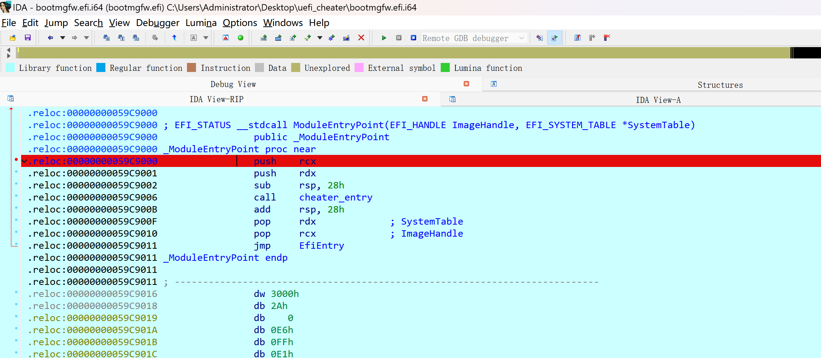Screen dimensions: 821x358
Task: Click the olive navigation band
Action: 404,53
